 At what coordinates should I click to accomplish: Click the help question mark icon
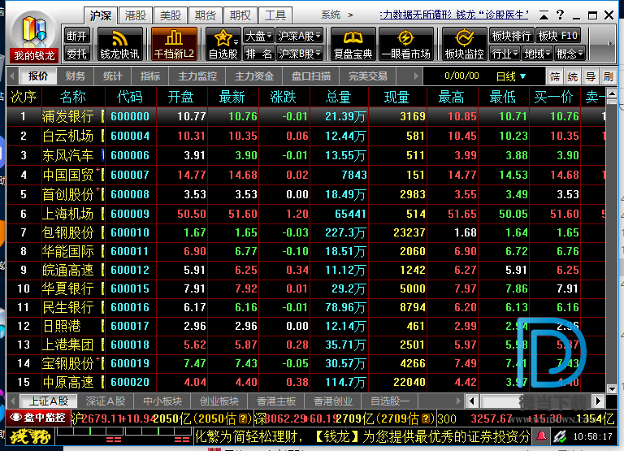pyautogui.click(x=561, y=15)
